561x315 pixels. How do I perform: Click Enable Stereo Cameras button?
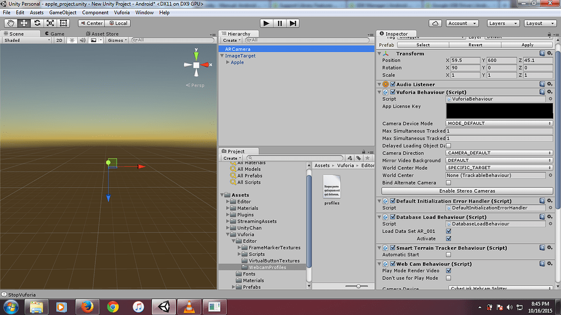(467, 191)
